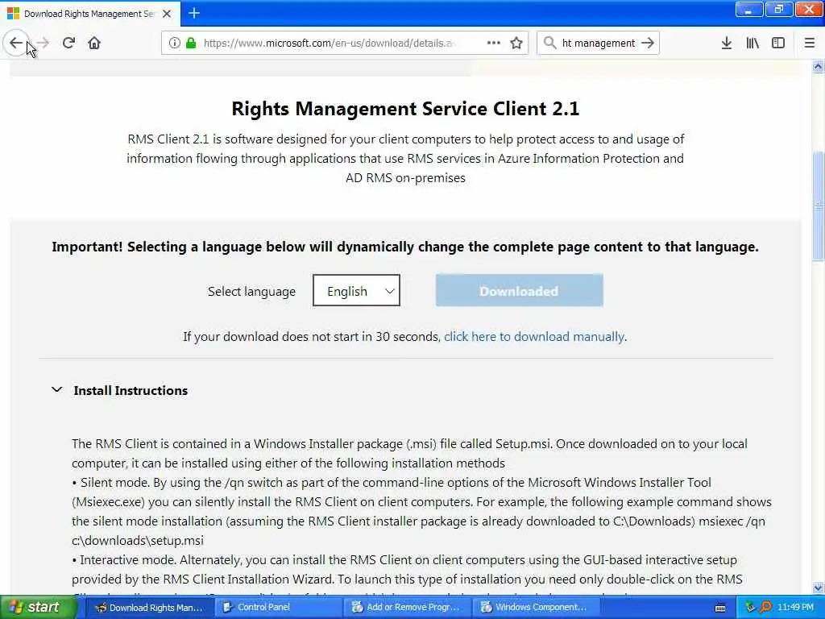Select the Download Rights Management tab
The height and width of the screenshot is (619, 825).
[x=90, y=14]
